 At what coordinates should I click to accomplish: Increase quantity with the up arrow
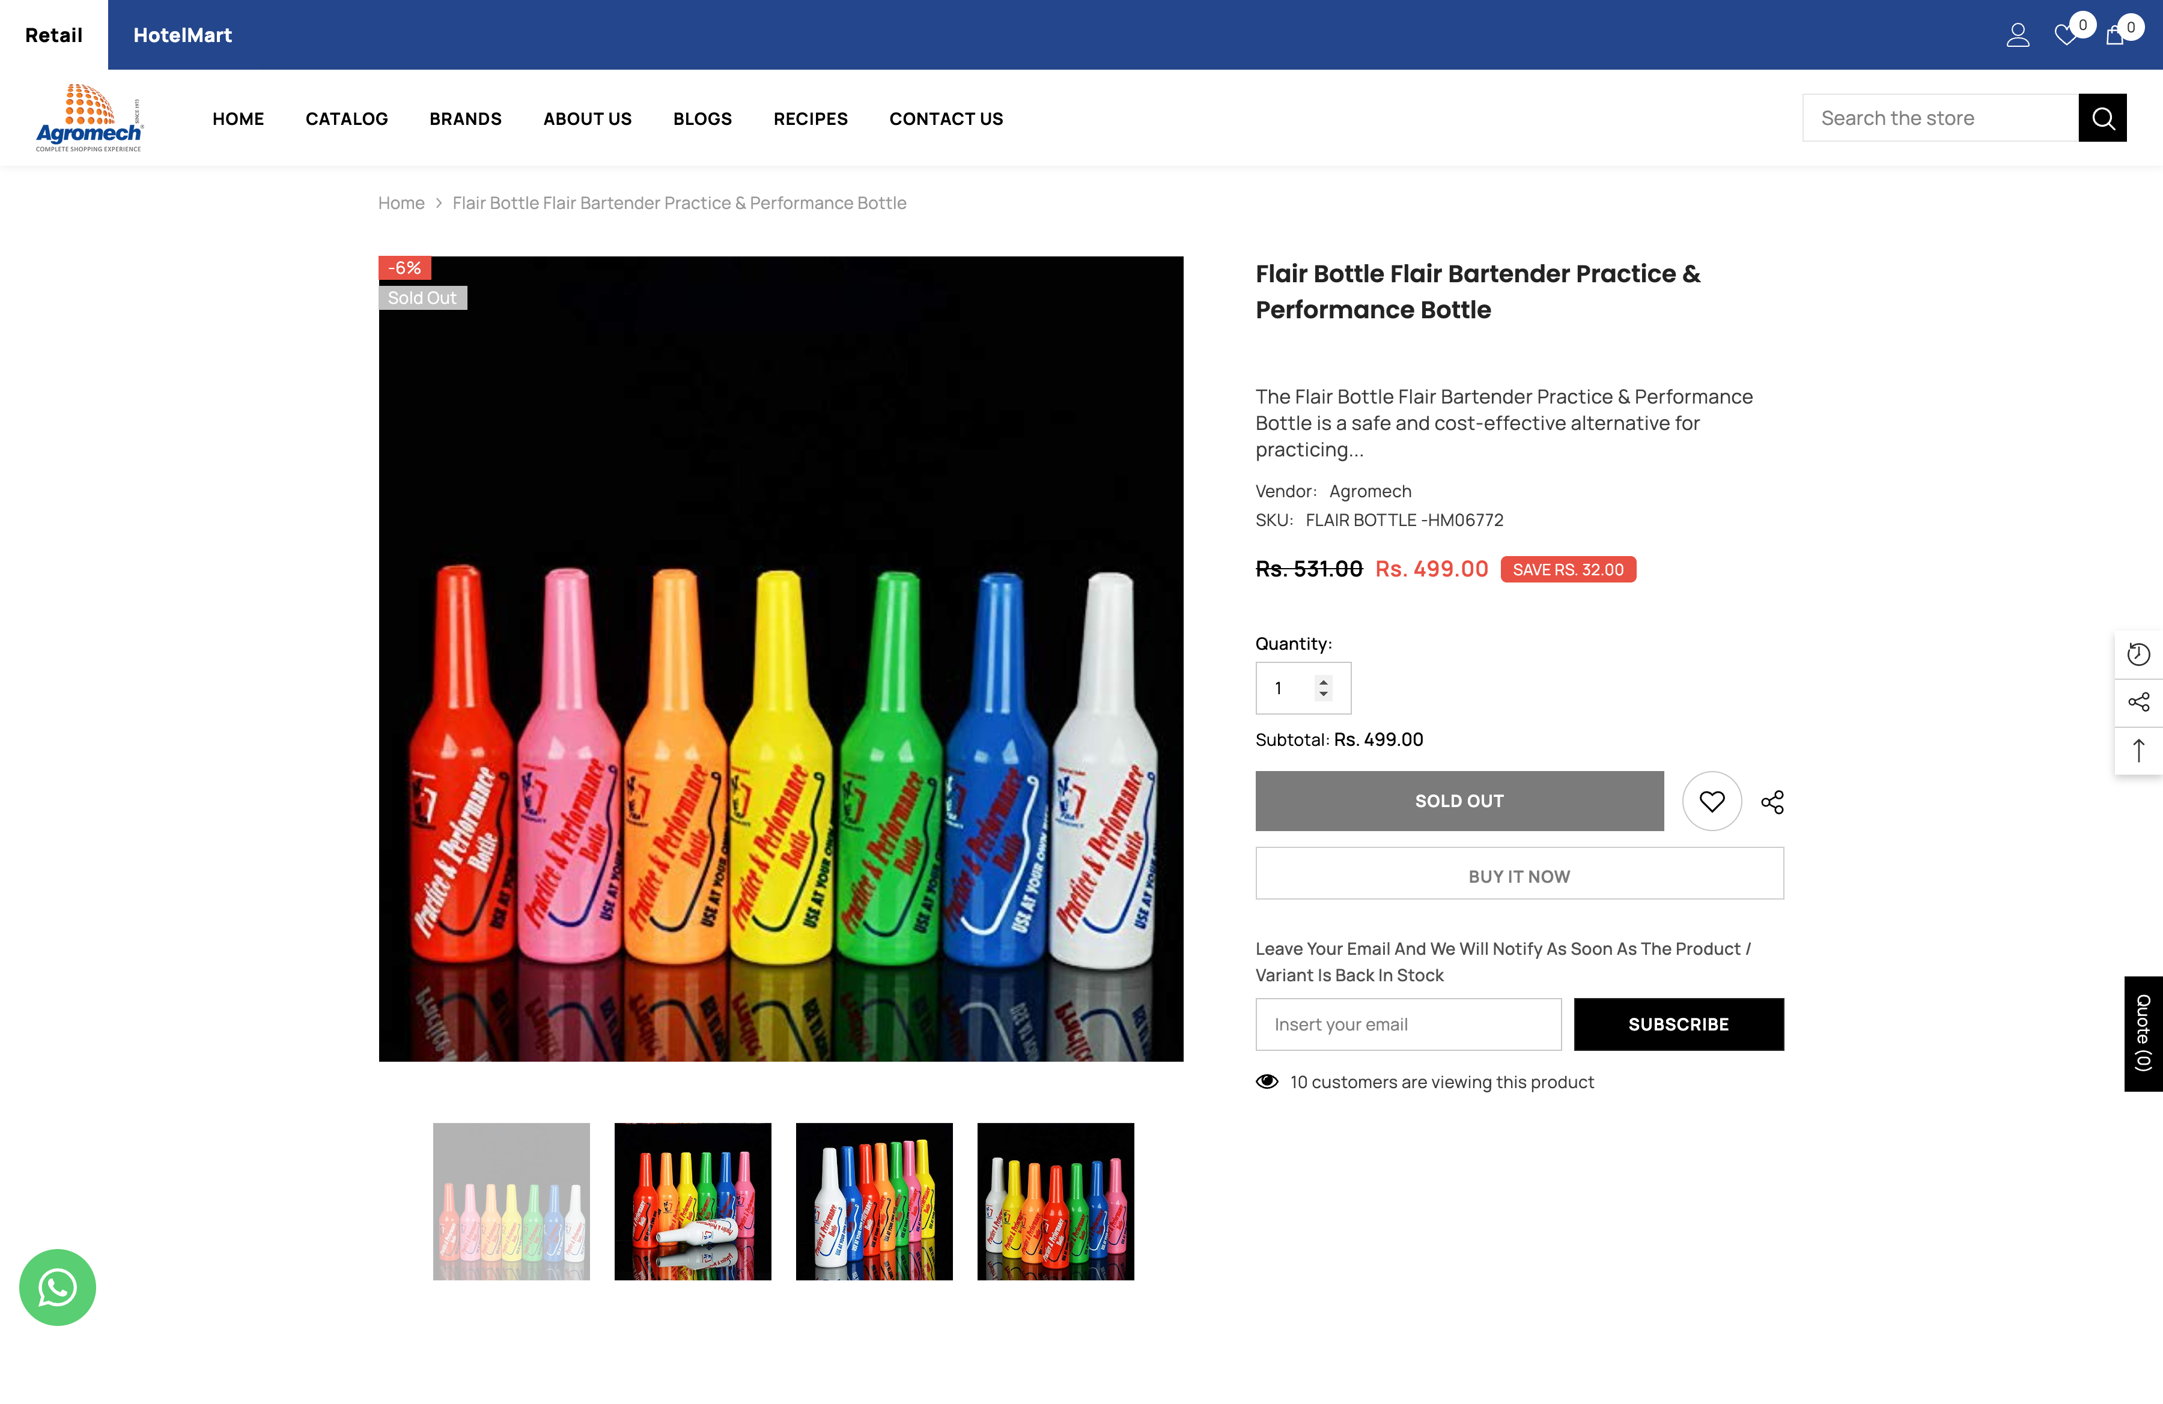point(1323,681)
